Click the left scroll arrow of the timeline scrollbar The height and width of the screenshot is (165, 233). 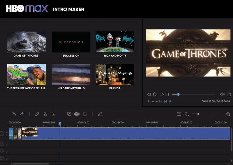click(x=11, y=164)
